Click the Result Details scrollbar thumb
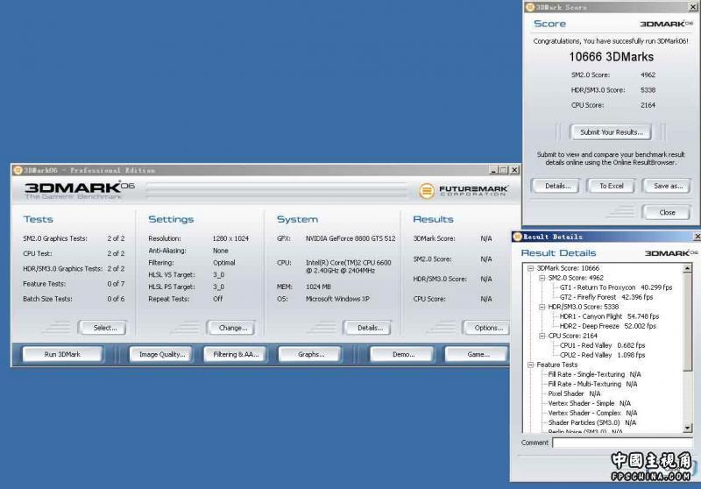The image size is (701, 489). click(688, 322)
